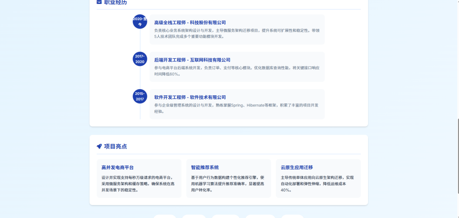Click the 高并发电商平台 card description text
The height and width of the screenshot is (218, 459).
[139, 184]
